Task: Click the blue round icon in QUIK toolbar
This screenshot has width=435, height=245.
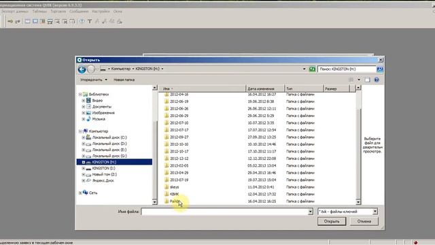Action: point(82,21)
